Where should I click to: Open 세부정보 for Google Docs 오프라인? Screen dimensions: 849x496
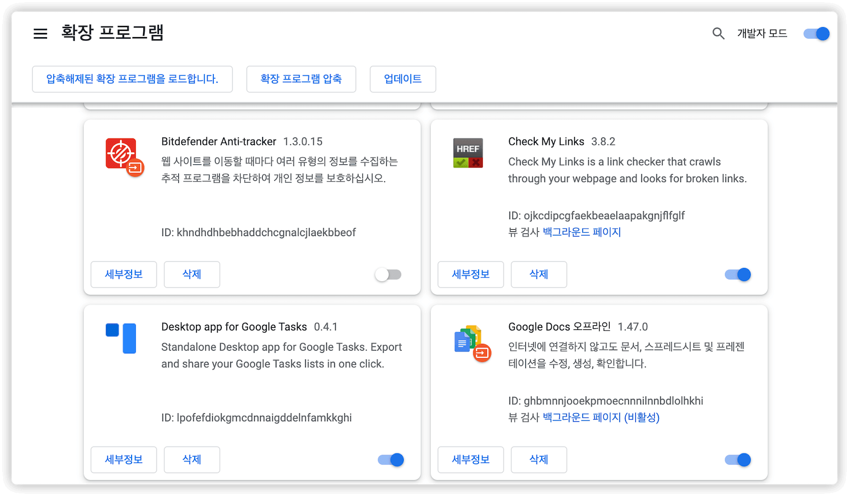pos(471,459)
